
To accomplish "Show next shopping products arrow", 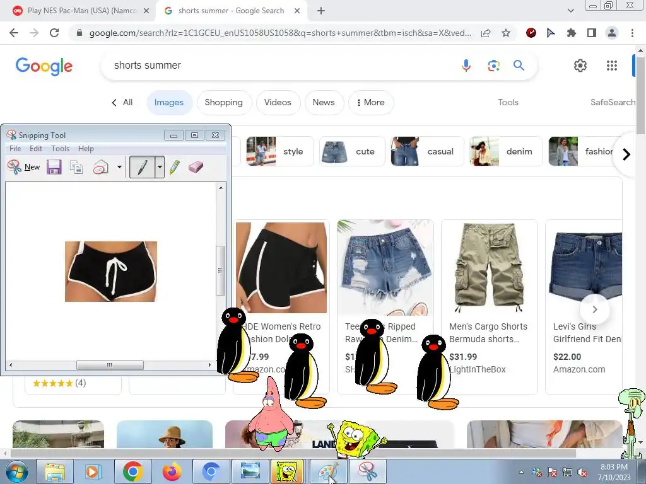I will (x=594, y=309).
